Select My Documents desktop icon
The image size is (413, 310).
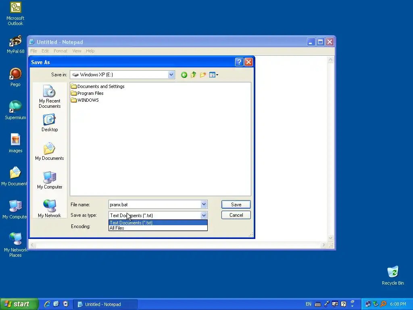15,176
